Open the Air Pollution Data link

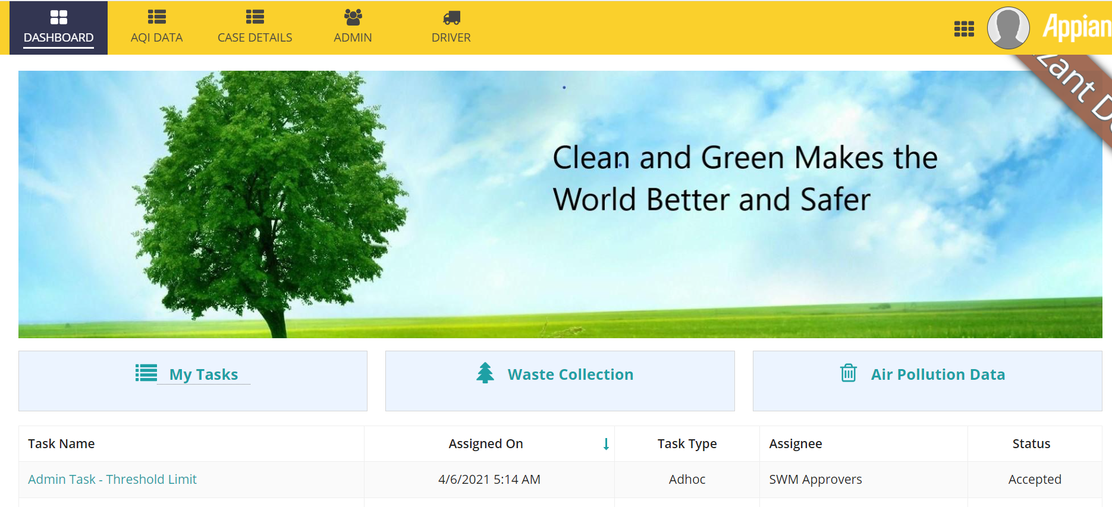(938, 374)
